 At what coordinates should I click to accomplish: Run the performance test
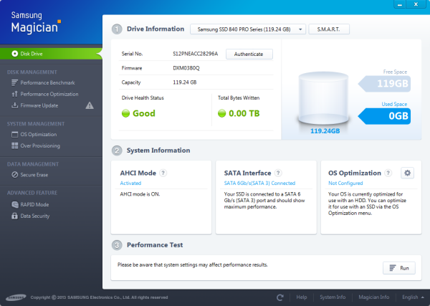point(398,268)
